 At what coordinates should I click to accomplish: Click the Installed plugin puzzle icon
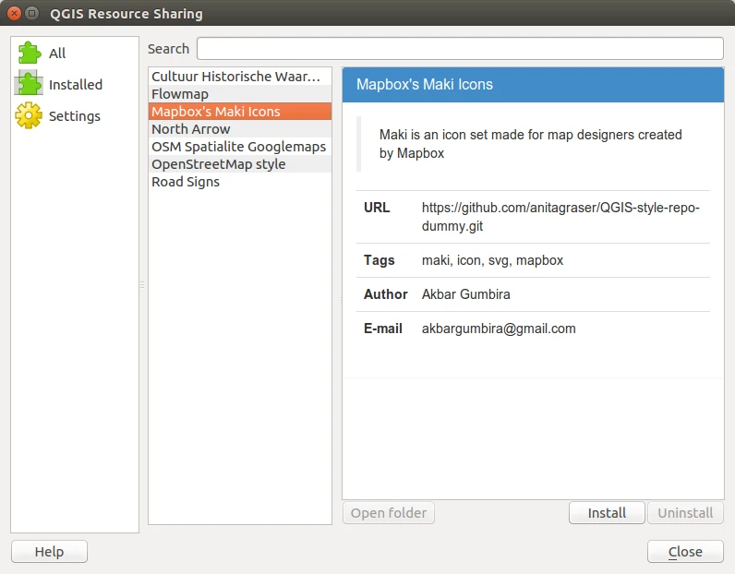click(x=29, y=83)
